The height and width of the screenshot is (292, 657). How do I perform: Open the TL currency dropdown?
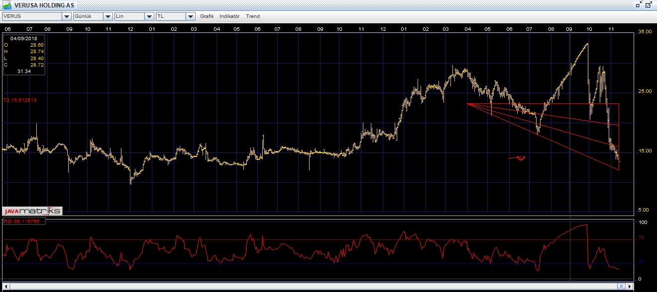coord(190,16)
